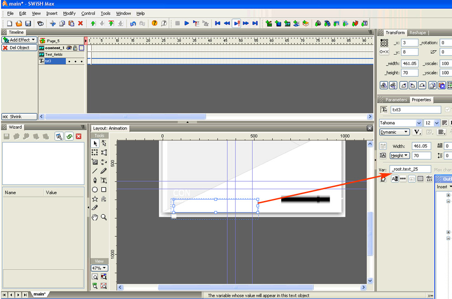
Task: Switch to the Reshape tab
Action: 418,33
